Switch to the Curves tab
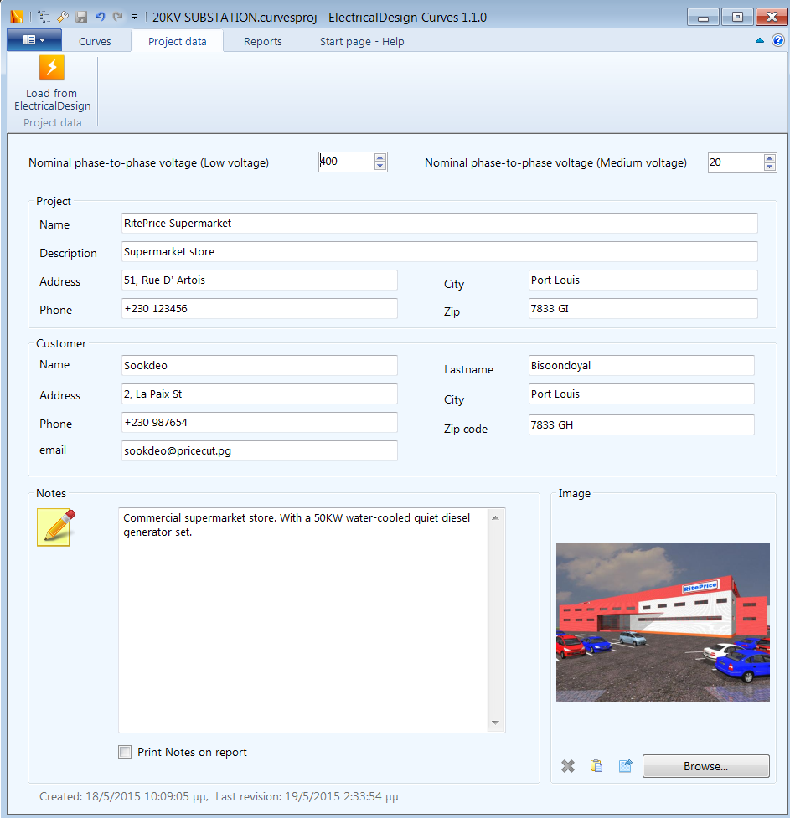The width and height of the screenshot is (790, 818). click(95, 40)
